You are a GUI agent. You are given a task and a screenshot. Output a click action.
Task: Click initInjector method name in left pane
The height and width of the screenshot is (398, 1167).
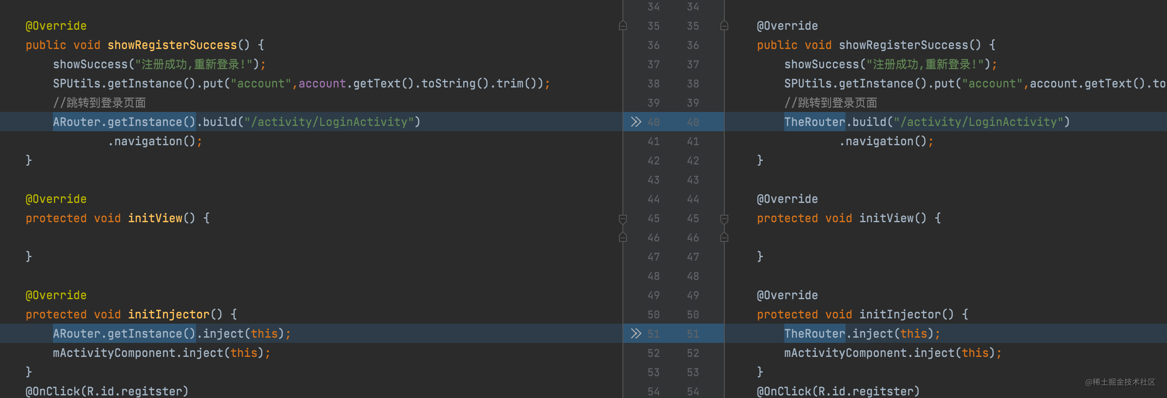tap(168, 314)
